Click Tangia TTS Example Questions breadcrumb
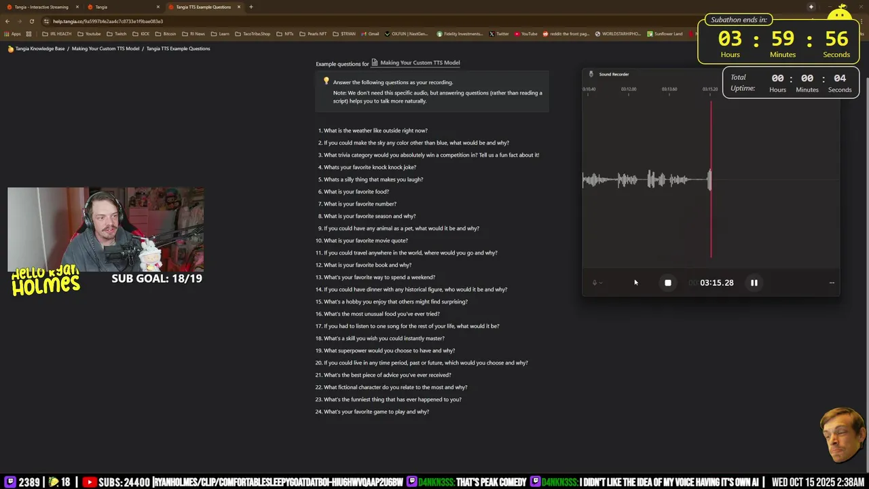This screenshot has height=489, width=869. 178,49
